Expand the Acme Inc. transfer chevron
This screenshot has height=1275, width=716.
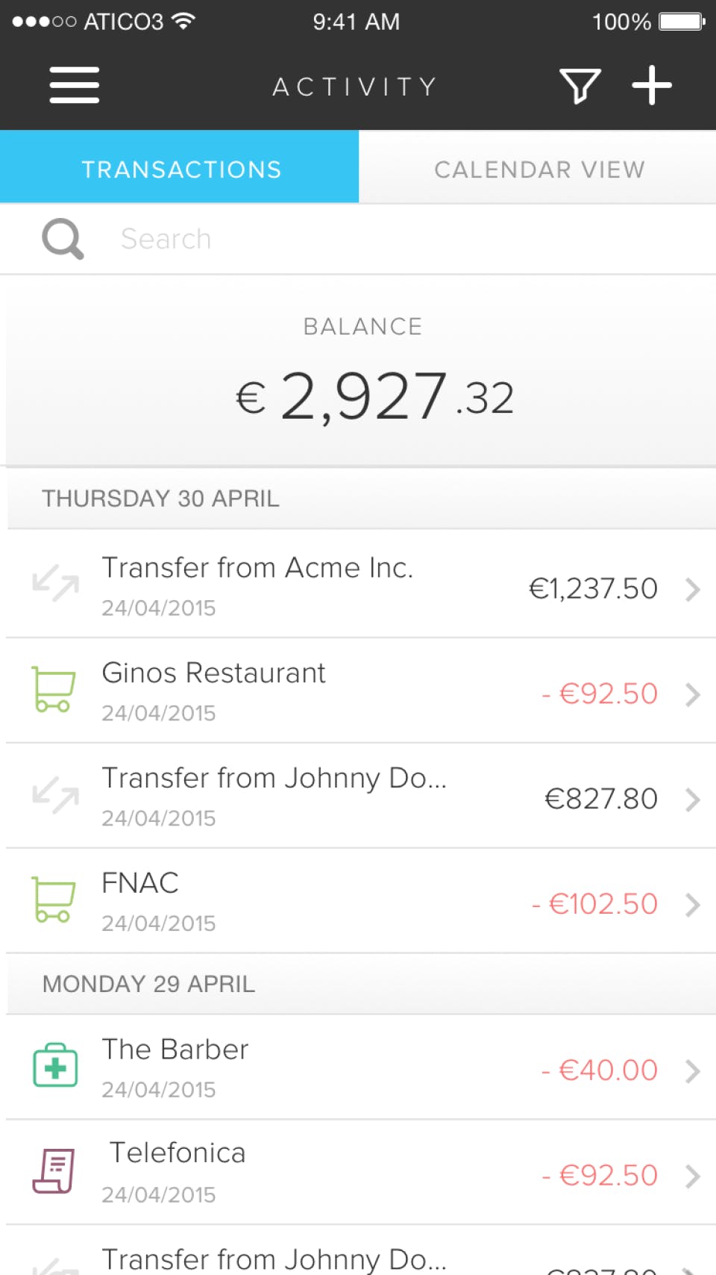click(x=693, y=590)
